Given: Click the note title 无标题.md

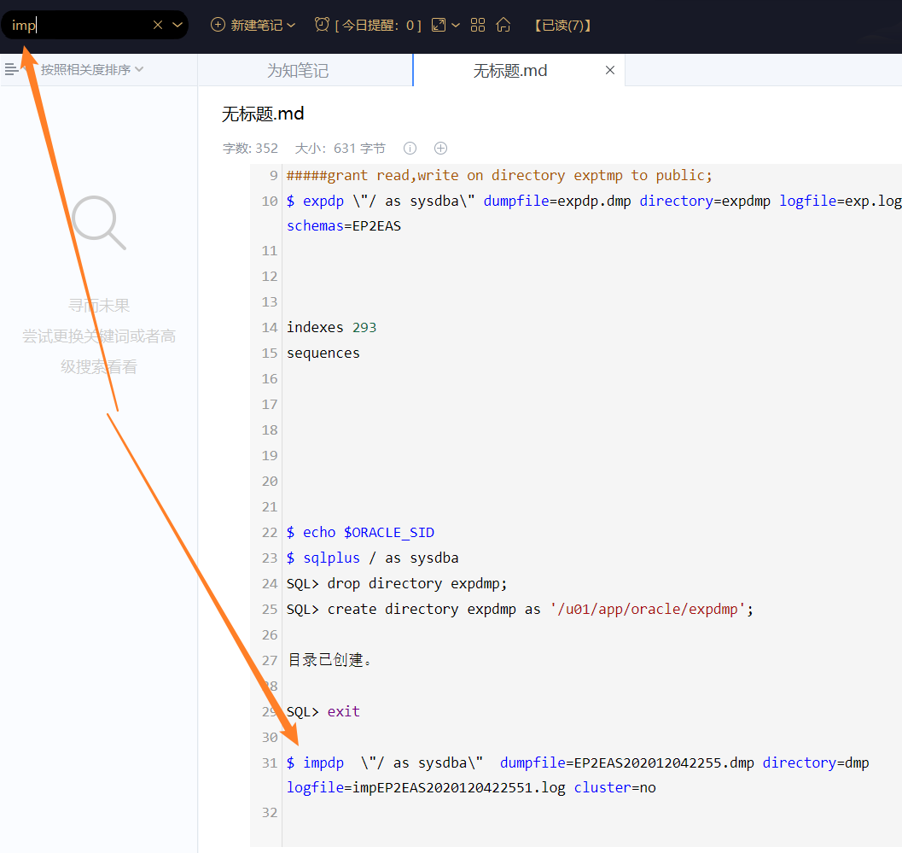Looking at the screenshot, I should coord(263,114).
